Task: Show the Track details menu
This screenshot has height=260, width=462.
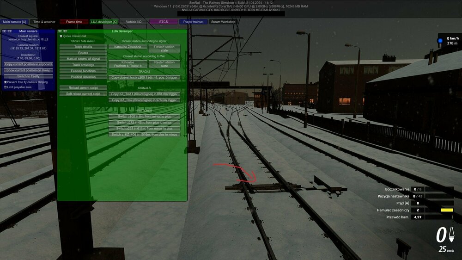Action: click(83, 47)
